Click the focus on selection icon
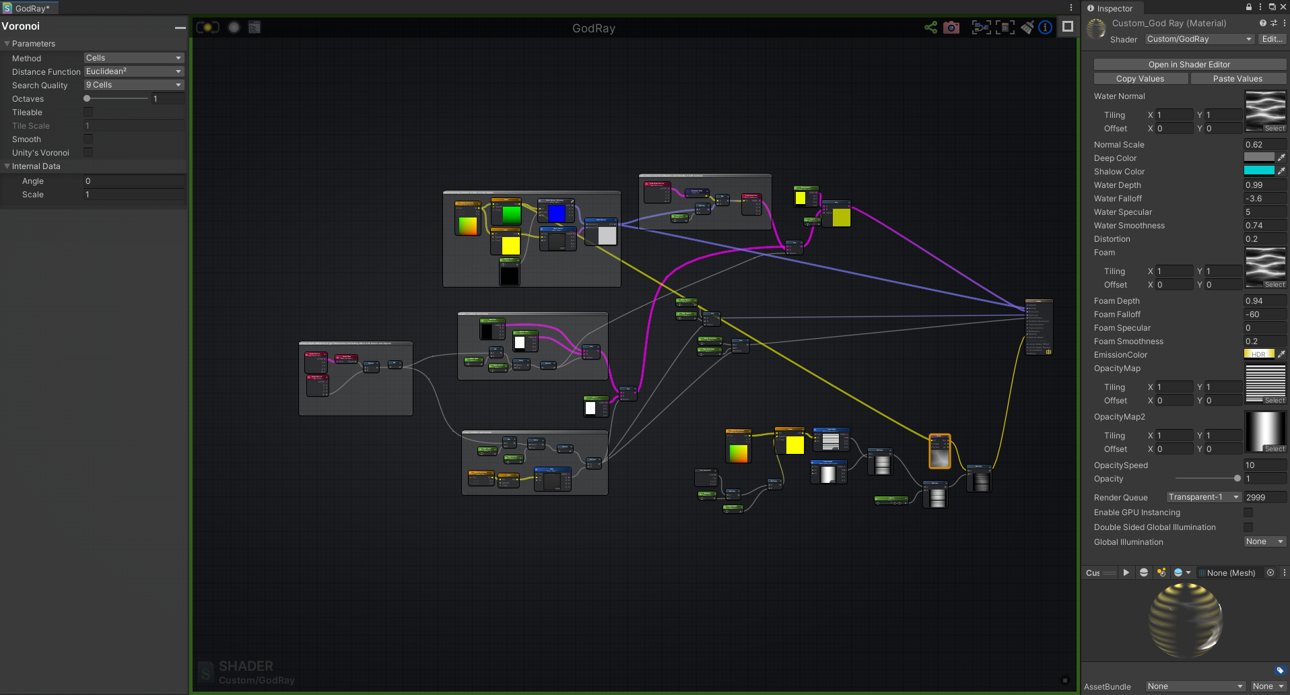Viewport: 1290px width, 695px height. 981,28
